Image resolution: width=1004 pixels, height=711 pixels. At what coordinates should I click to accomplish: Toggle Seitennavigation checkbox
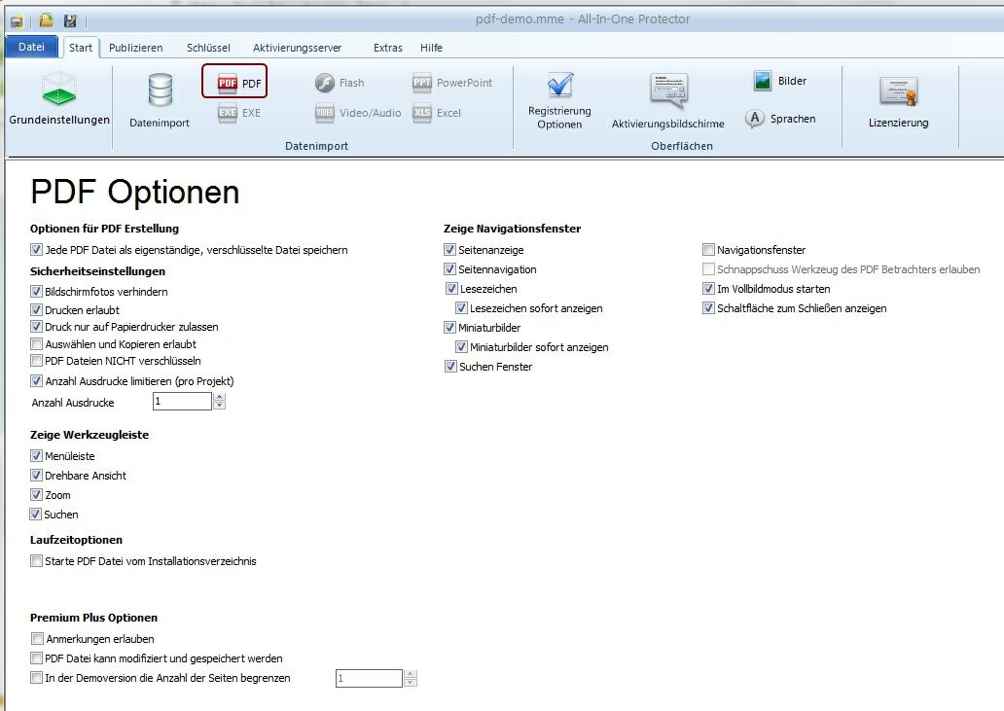pos(450,268)
